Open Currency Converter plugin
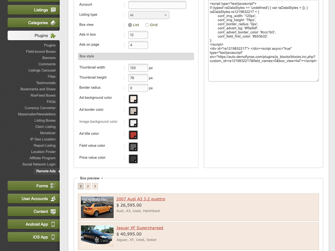 click(40, 108)
